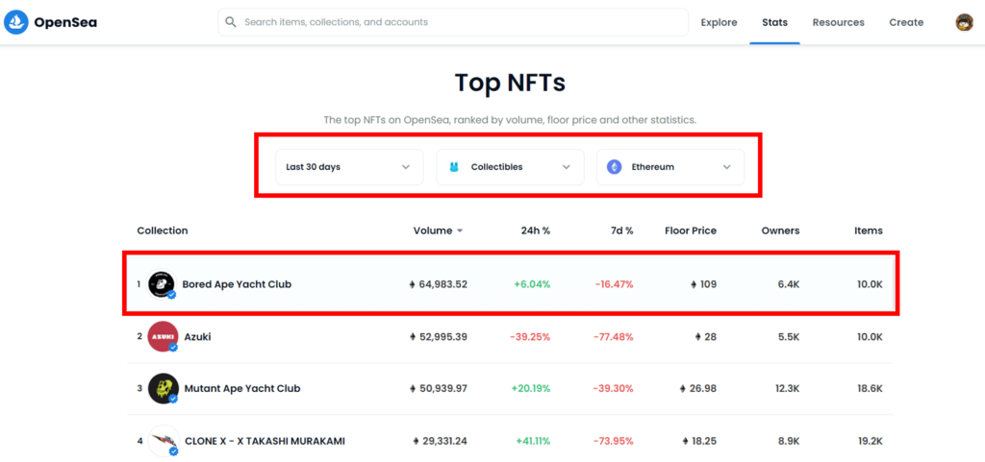Focus the search items and collections field

[453, 22]
